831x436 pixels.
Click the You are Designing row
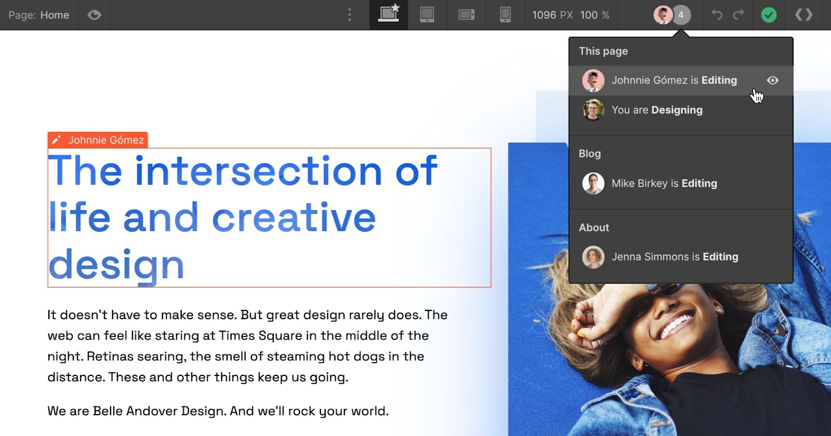coord(656,110)
